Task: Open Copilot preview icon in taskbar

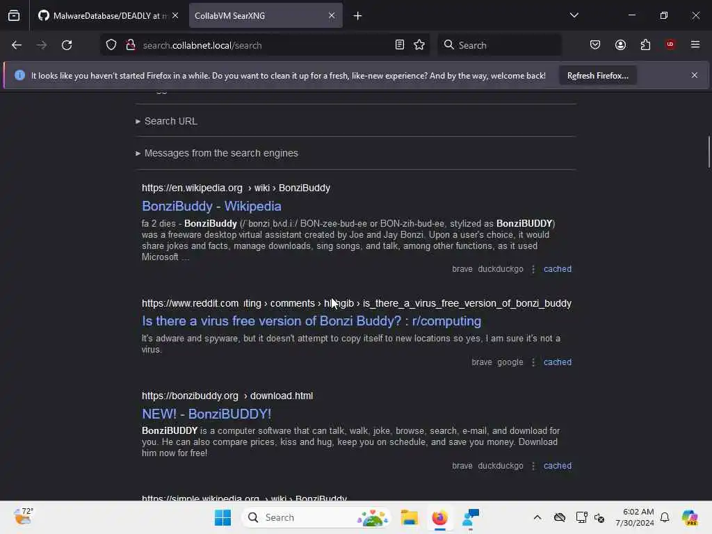Action: coord(690,517)
